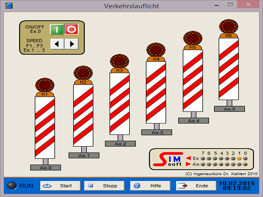Open Hilfe help dialog
This screenshot has width=263, height=197.
[x=150, y=186]
